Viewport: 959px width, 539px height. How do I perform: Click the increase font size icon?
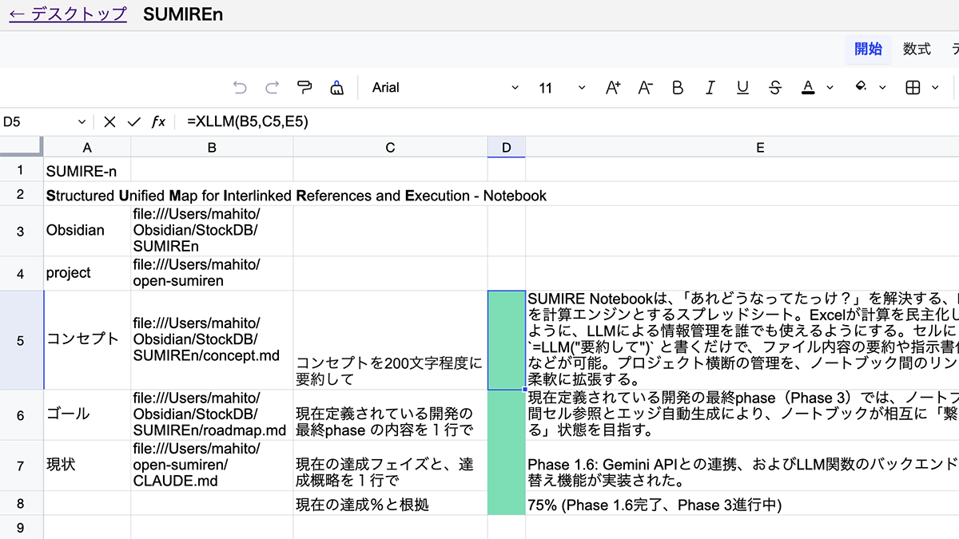click(x=612, y=88)
